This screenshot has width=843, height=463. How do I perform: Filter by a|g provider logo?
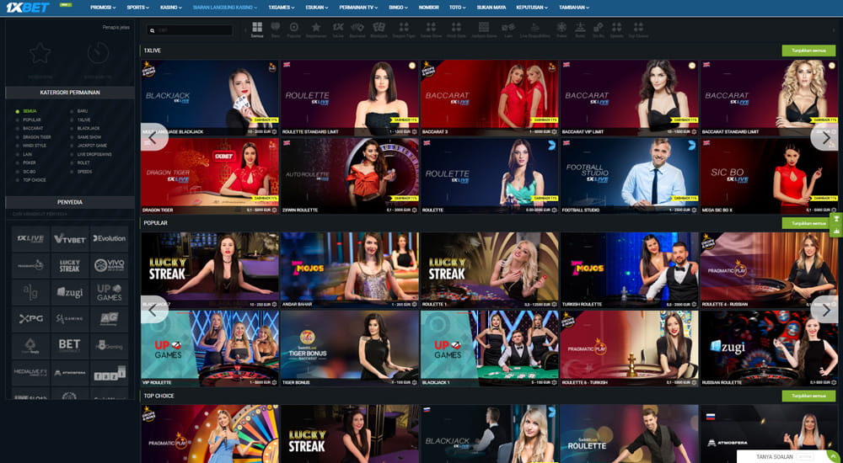coord(30,292)
